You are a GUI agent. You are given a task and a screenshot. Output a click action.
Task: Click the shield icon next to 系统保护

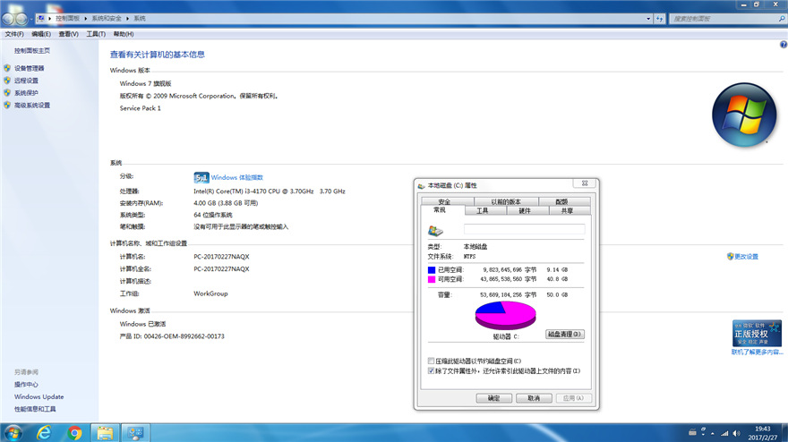click(7, 93)
